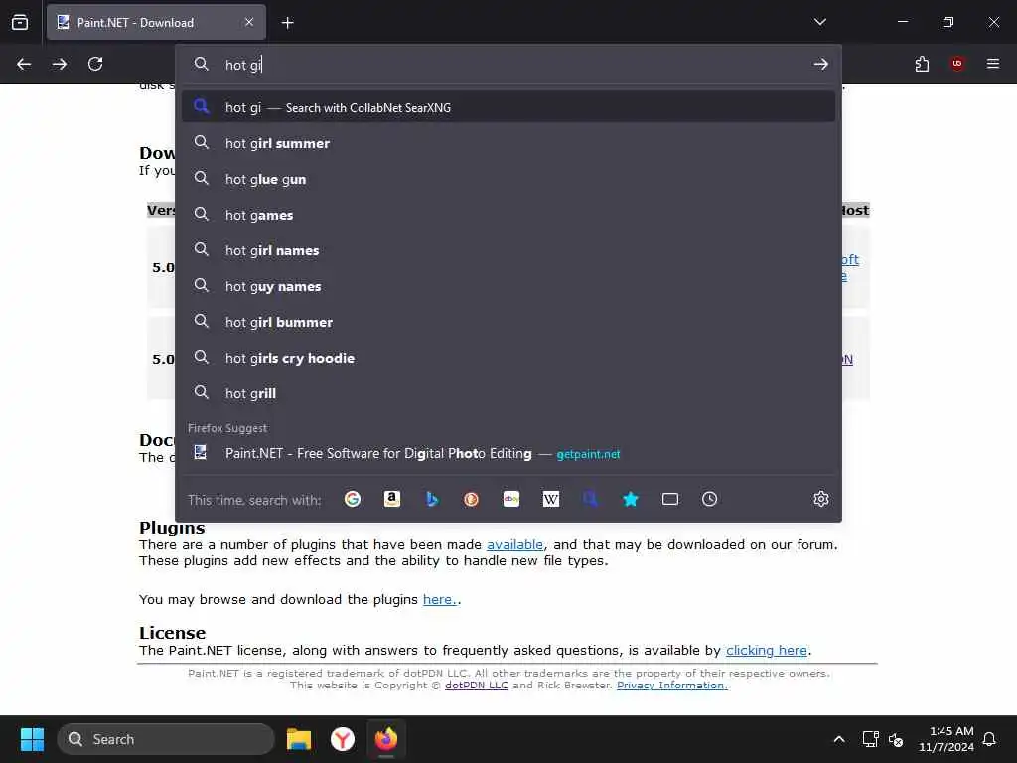Open muted volume tray icon
The width and height of the screenshot is (1017, 763).
click(x=896, y=739)
